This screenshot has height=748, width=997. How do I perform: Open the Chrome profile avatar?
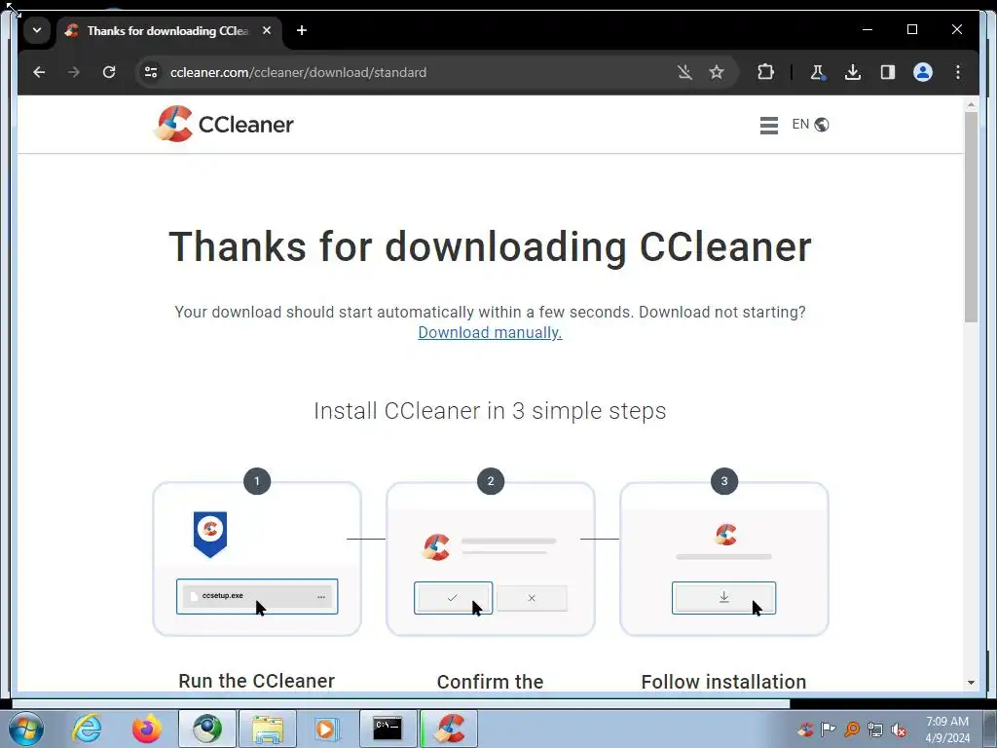coord(923,72)
